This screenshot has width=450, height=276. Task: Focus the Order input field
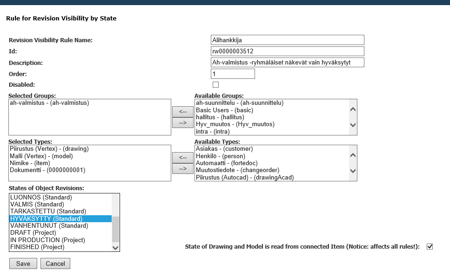pos(233,74)
